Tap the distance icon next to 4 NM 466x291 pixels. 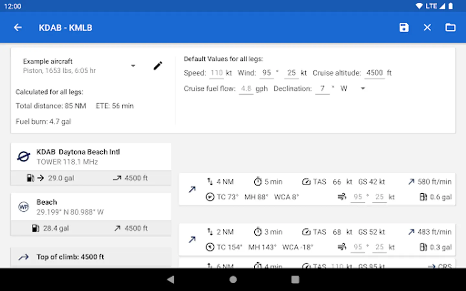coord(210,182)
